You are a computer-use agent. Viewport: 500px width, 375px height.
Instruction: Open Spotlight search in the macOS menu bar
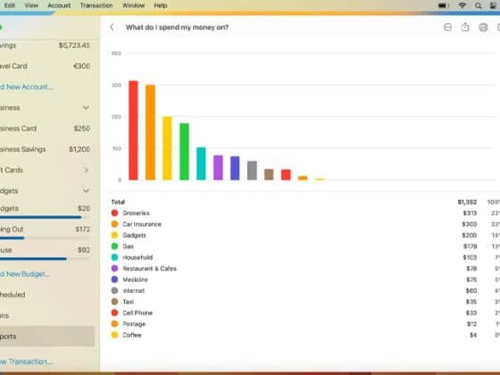[478, 5]
